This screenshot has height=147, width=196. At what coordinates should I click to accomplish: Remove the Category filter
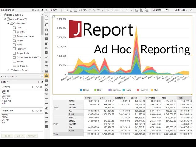coord(41,87)
